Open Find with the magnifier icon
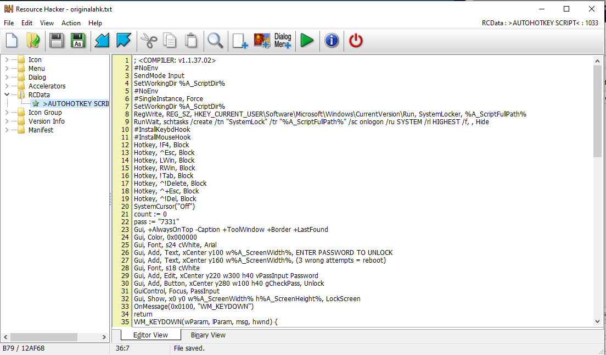606x355 pixels. point(215,41)
